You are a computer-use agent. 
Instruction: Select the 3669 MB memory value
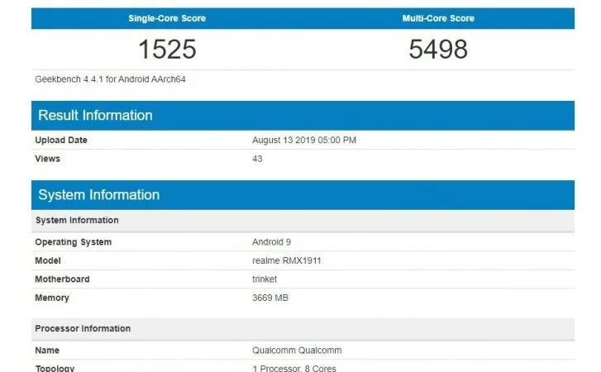pyautogui.click(x=270, y=298)
